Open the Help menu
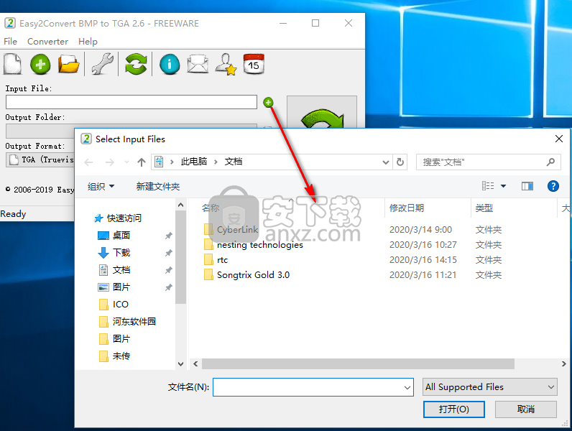This screenshot has height=431, width=572. [x=88, y=42]
